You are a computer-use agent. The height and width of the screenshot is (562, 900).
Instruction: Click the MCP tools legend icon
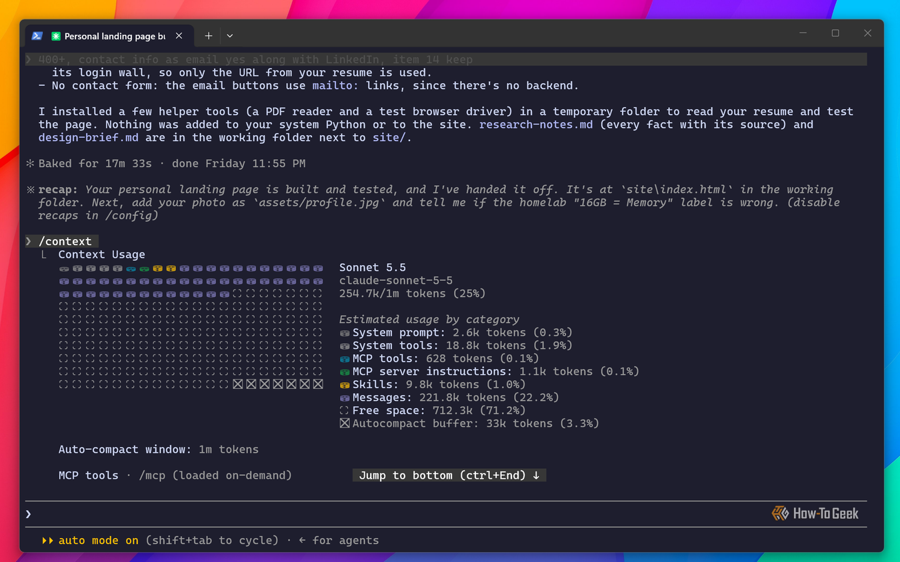point(345,359)
